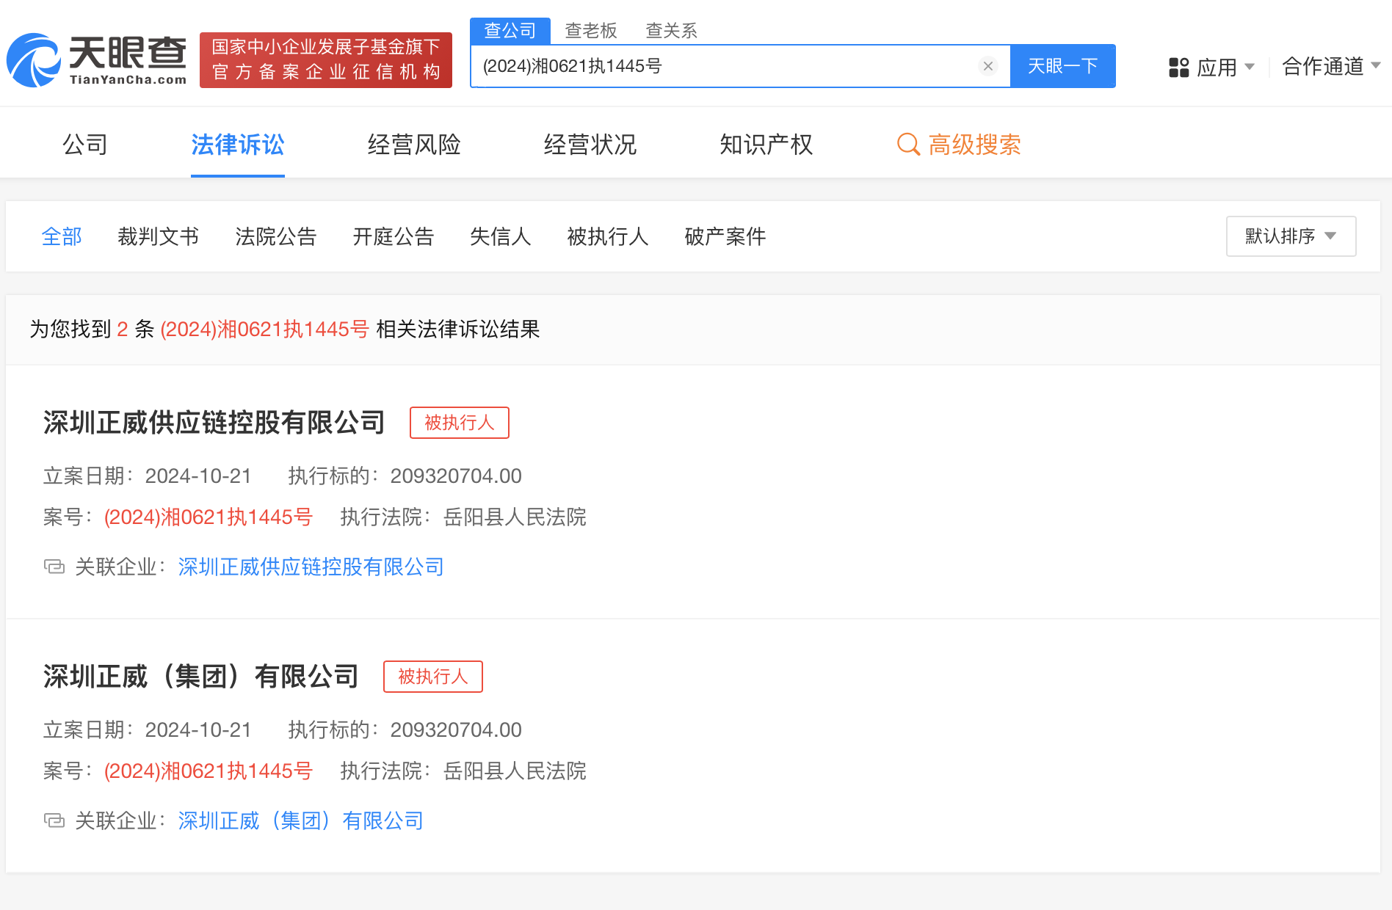Open the TianYanCha logo homepage

(97, 60)
